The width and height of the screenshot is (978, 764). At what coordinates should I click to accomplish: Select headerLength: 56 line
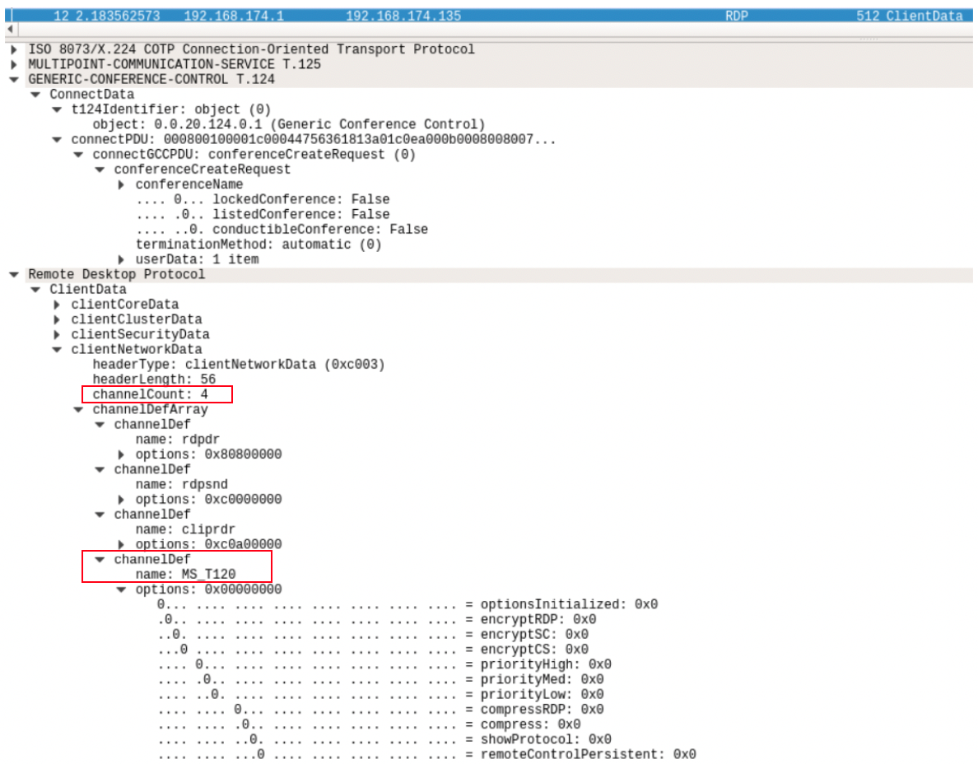154,380
